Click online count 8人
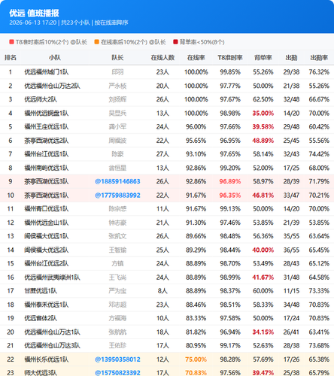The height and width of the screenshot is (376, 334). tap(162, 291)
